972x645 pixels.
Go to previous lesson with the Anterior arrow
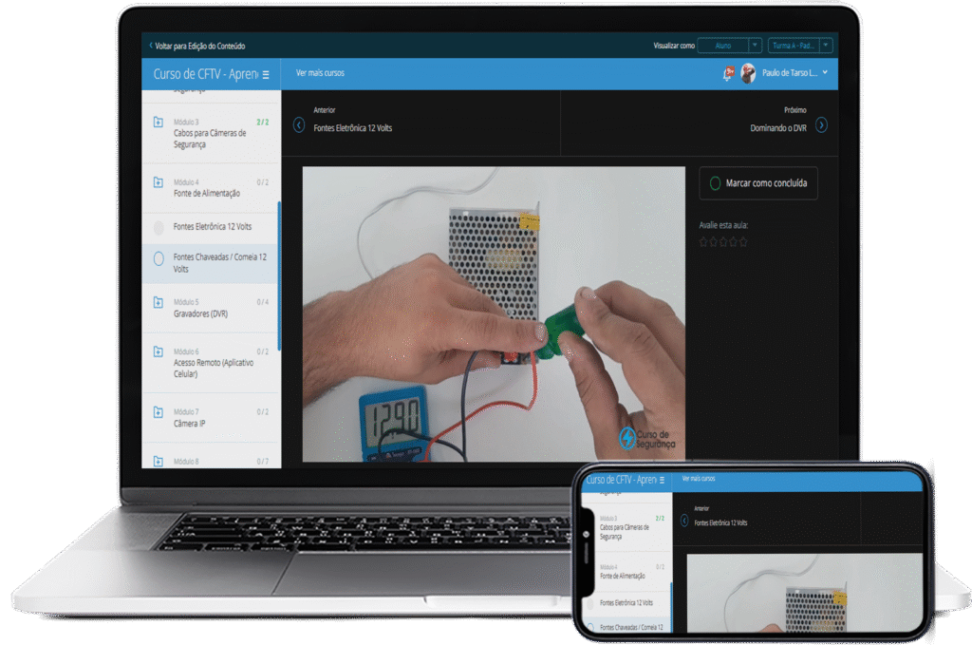(x=299, y=125)
